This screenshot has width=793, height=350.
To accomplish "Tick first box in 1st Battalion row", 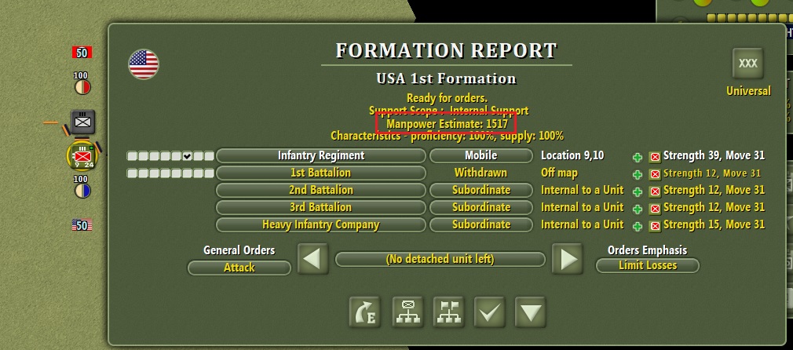I will point(131,173).
